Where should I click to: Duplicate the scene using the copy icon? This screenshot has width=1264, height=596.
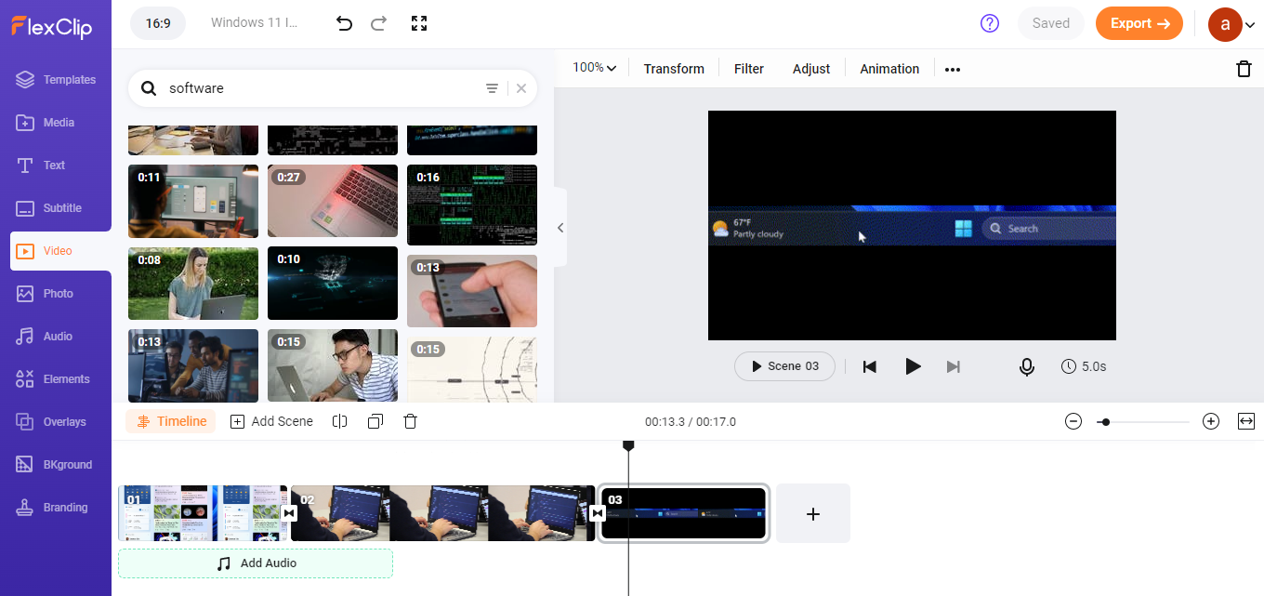(x=375, y=421)
